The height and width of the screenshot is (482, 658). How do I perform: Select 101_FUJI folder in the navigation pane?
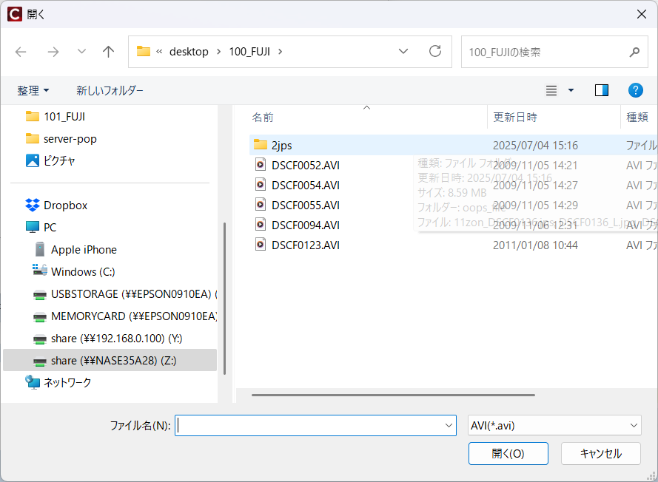pos(64,117)
